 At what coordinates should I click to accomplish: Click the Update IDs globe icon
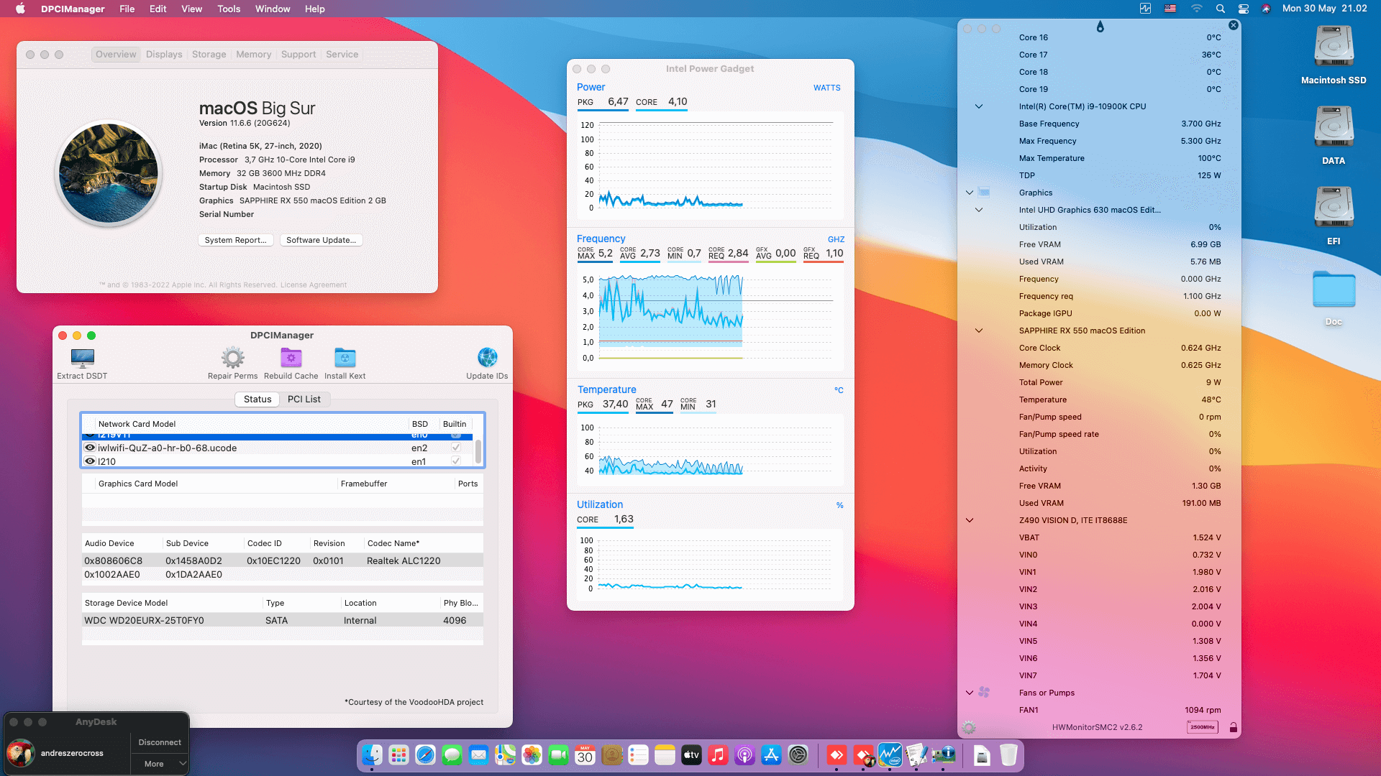click(x=487, y=358)
